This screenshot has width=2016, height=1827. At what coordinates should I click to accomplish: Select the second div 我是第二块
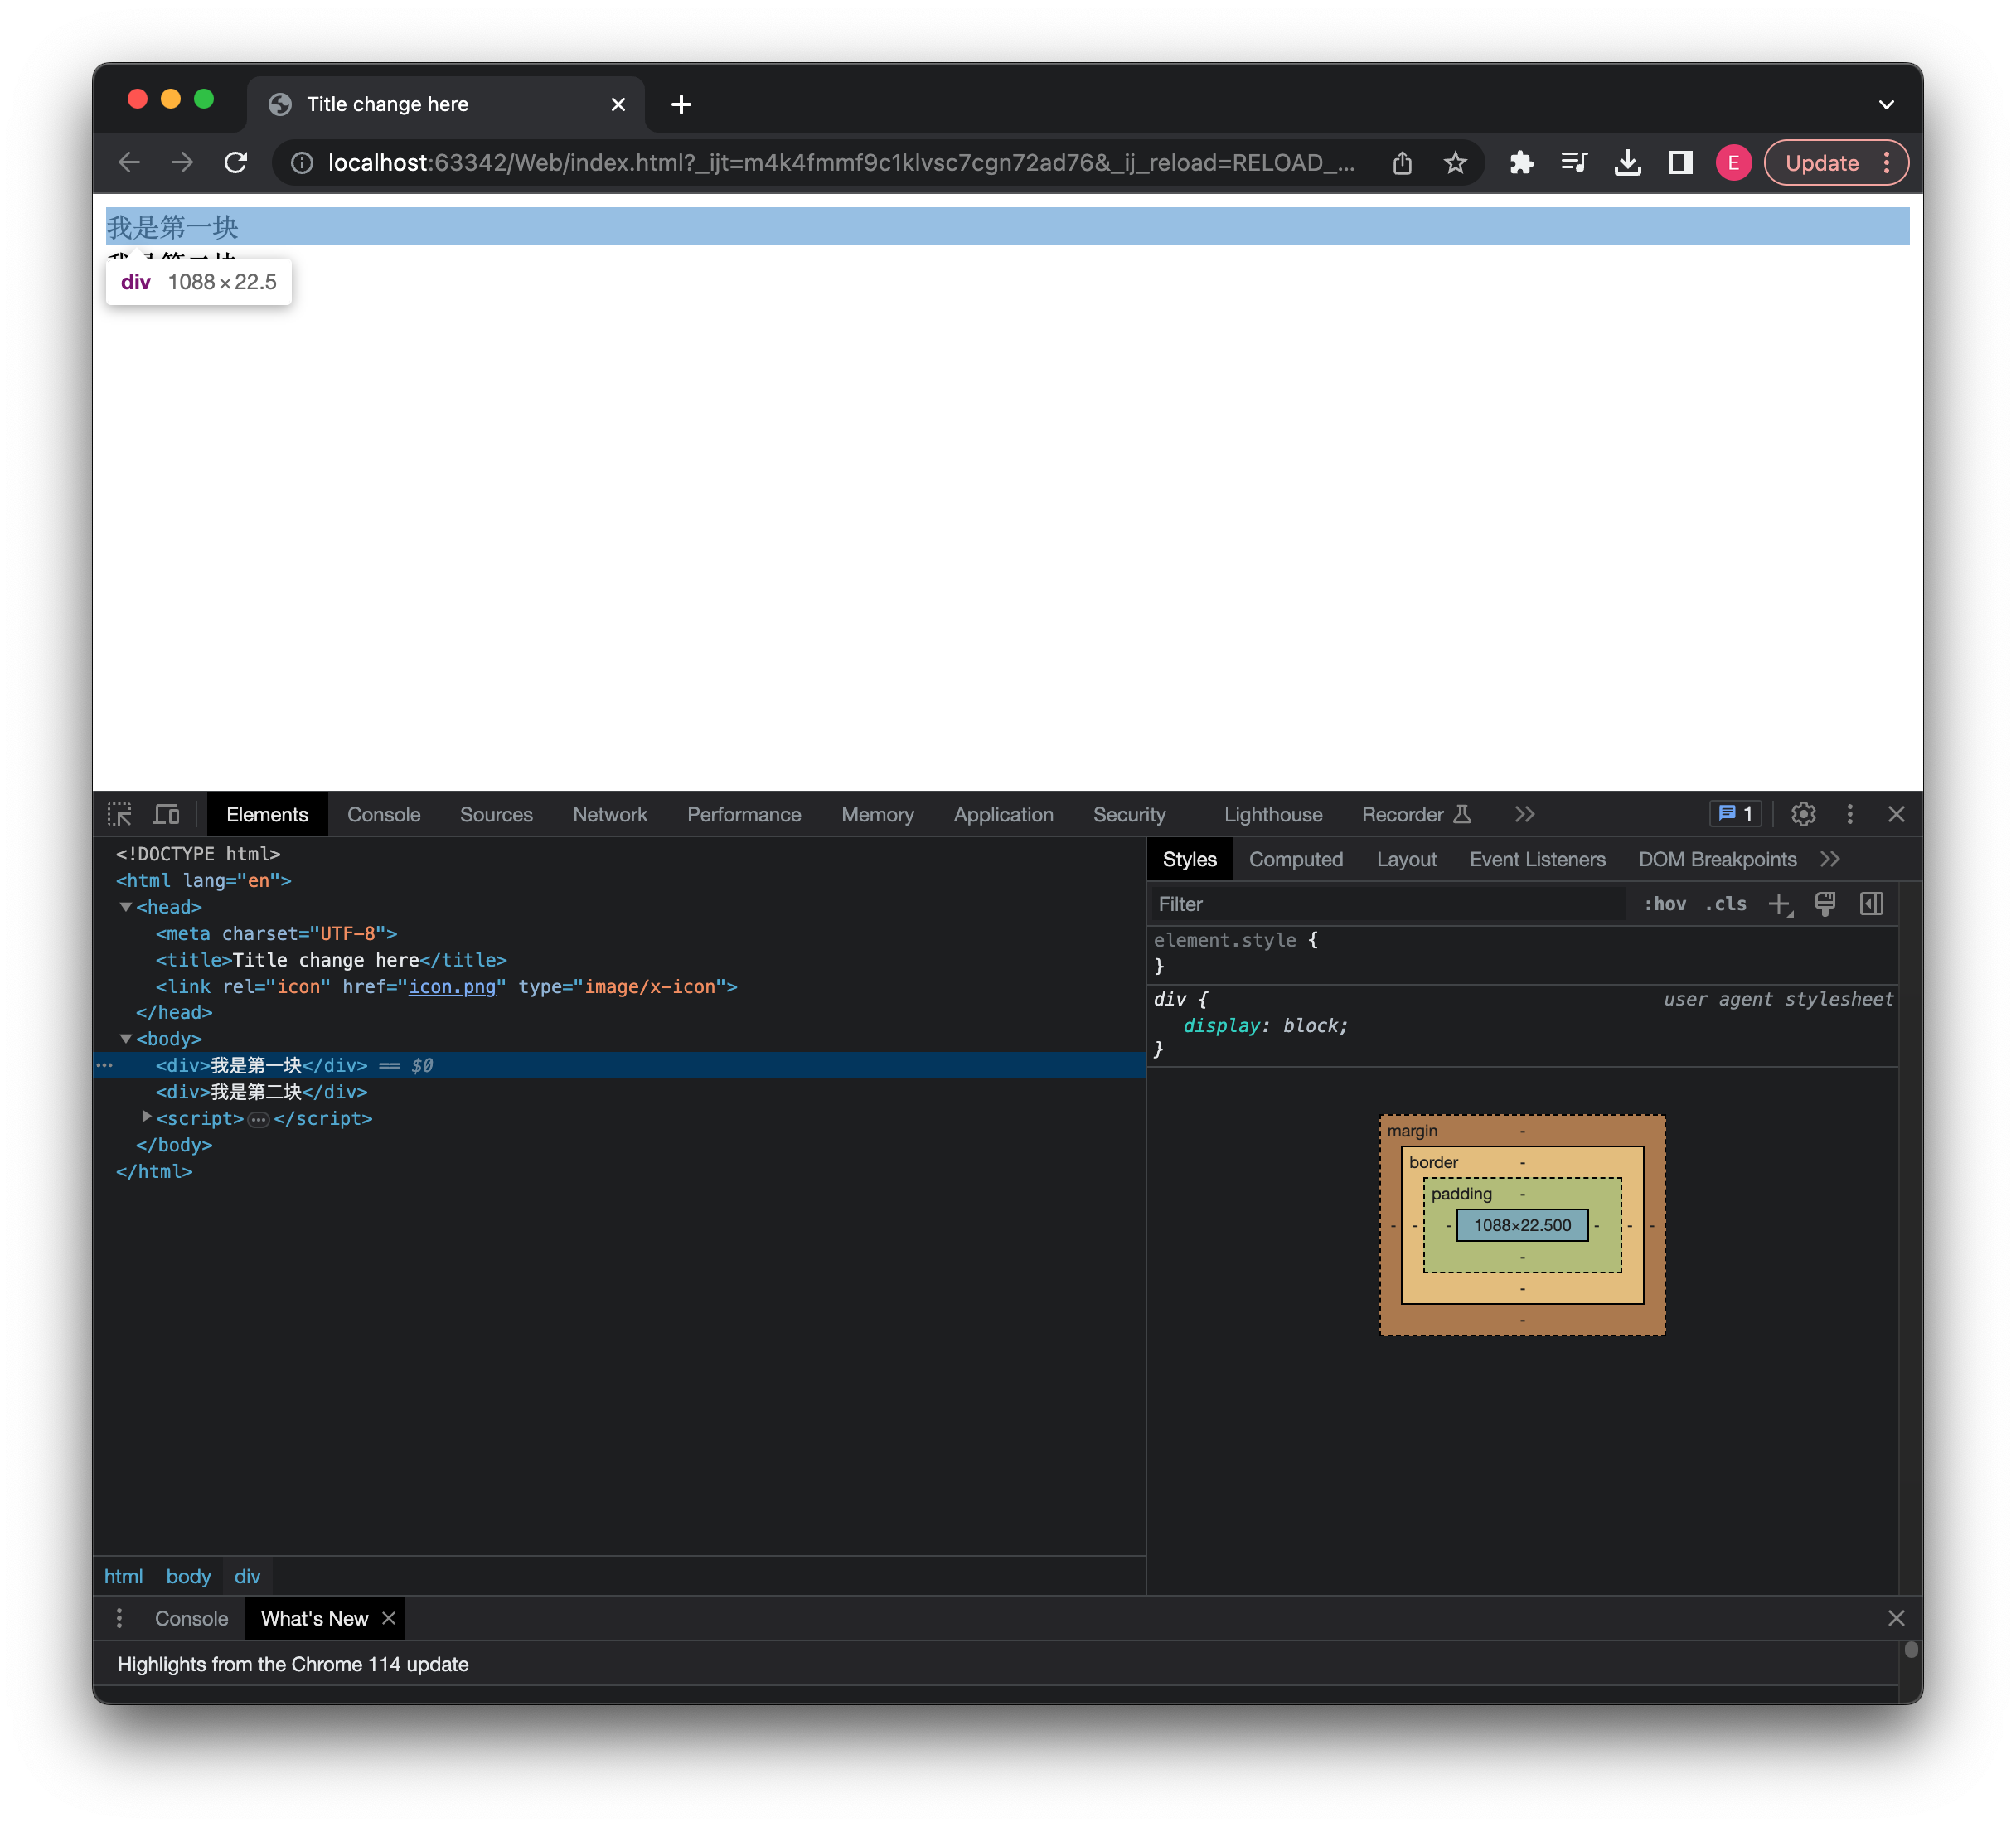(261, 1092)
